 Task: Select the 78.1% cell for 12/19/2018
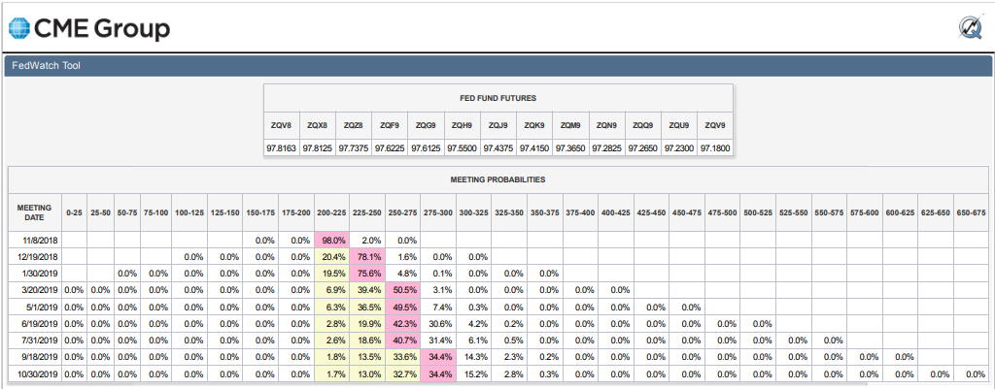(367, 257)
